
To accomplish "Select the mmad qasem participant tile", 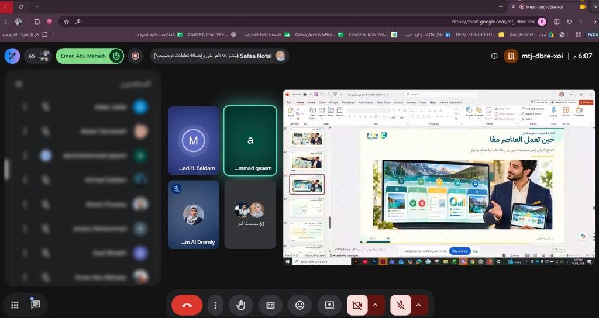I will (x=250, y=140).
